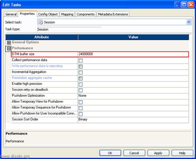The height and width of the screenshot is (159, 196).
Task: Enable Collect performance data checkbox
Action: coord(81,60)
